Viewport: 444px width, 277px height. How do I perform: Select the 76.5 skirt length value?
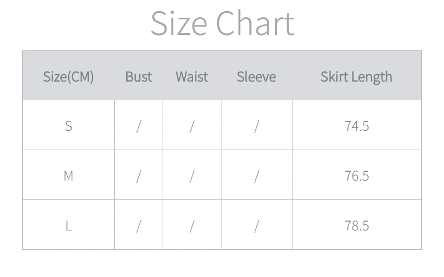coord(356,176)
